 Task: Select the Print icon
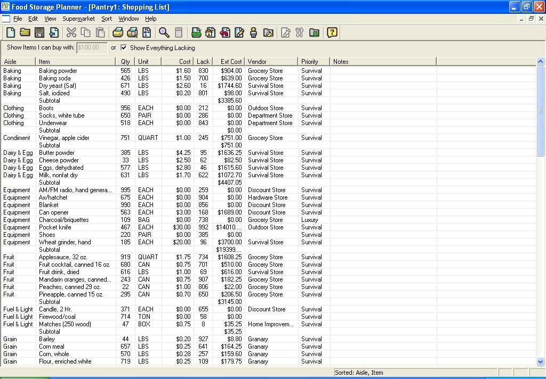[117, 32]
